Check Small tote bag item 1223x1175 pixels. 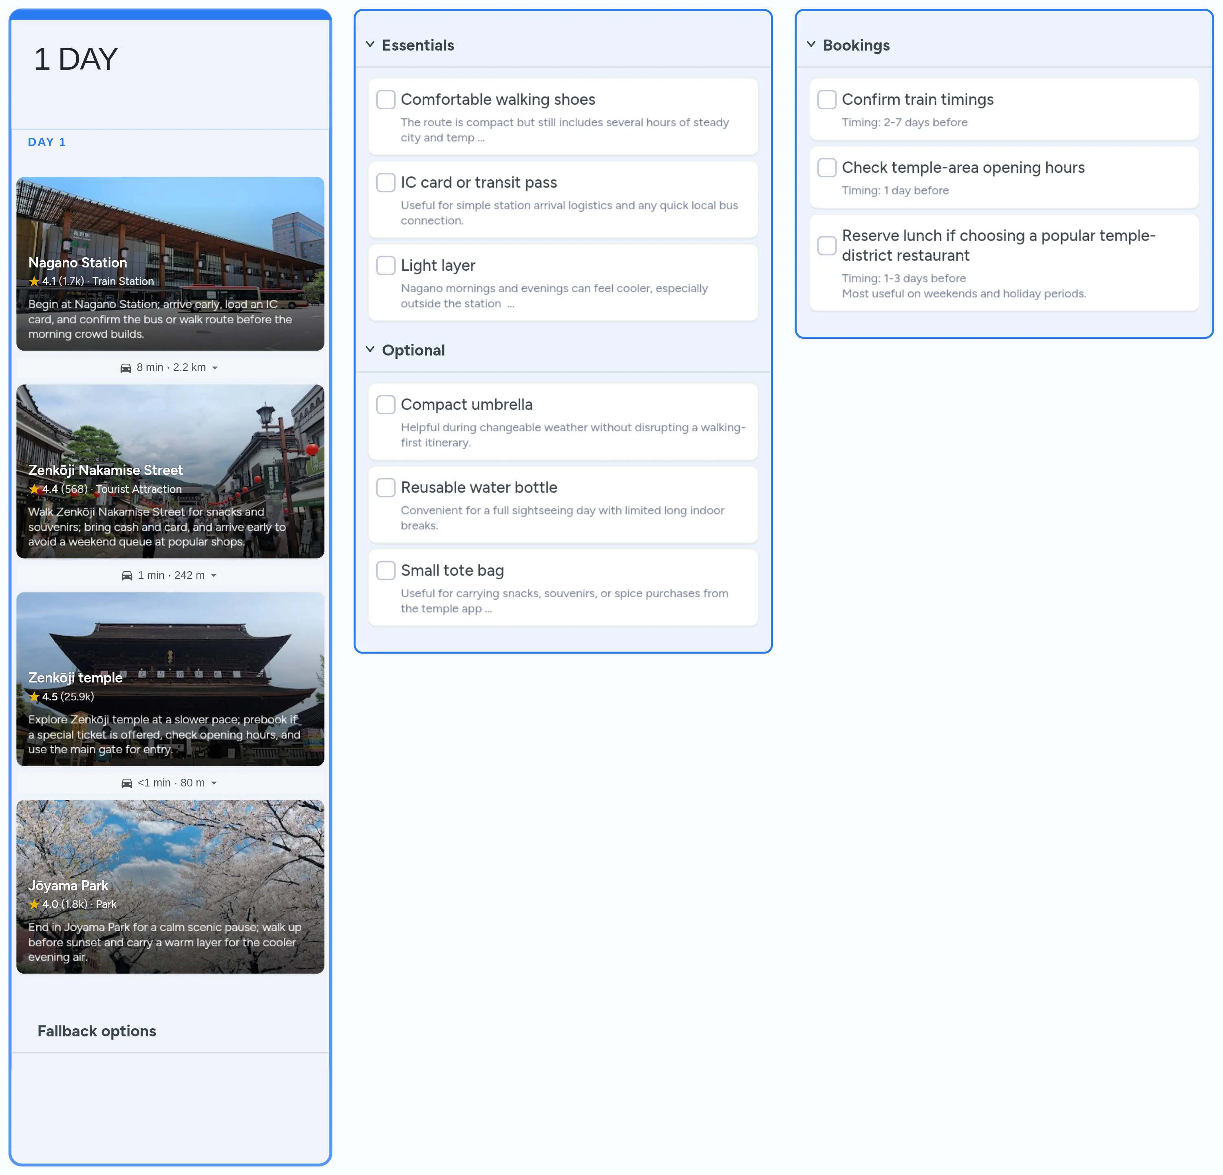click(x=386, y=570)
